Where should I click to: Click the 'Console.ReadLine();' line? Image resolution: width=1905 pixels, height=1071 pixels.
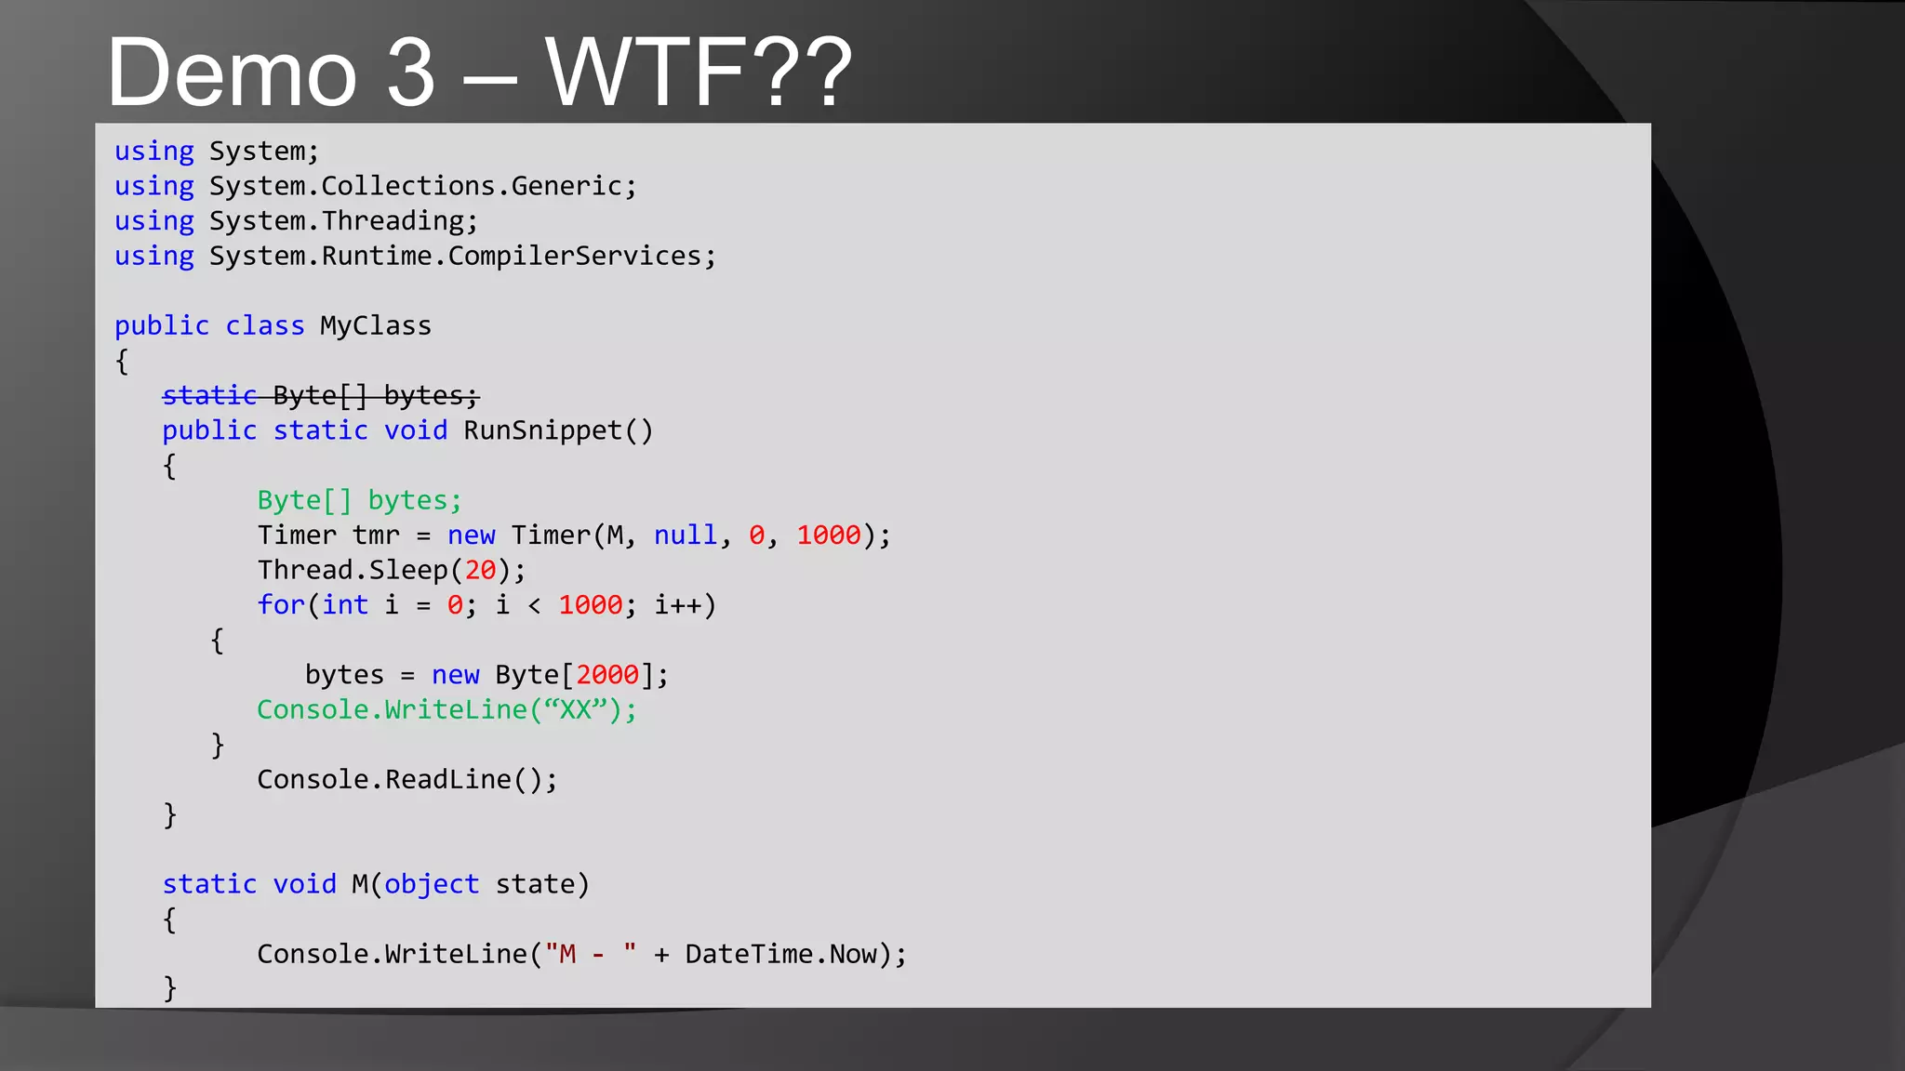407,780
